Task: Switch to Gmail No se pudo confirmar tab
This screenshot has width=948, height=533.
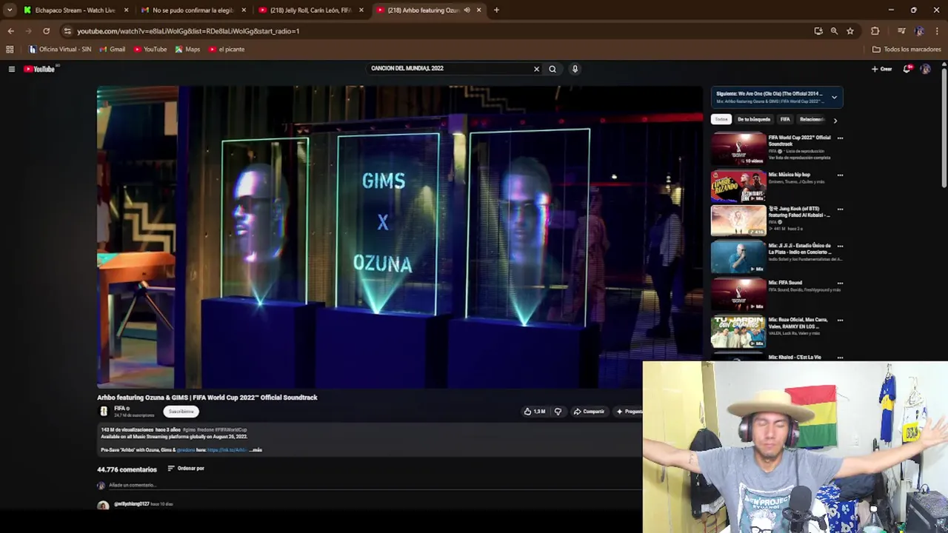Action: coord(193,10)
